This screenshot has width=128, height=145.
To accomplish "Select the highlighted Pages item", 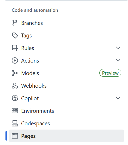I will pyautogui.click(x=66, y=136).
